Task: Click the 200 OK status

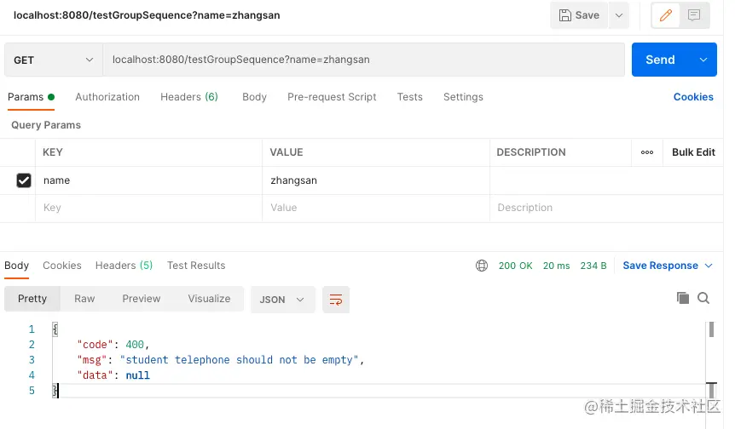Action: click(515, 266)
